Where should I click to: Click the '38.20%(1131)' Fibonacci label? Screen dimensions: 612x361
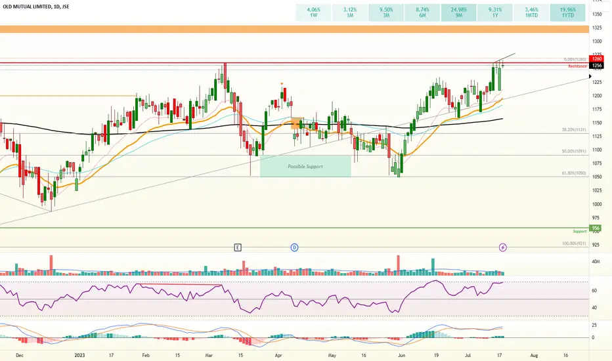coord(574,129)
